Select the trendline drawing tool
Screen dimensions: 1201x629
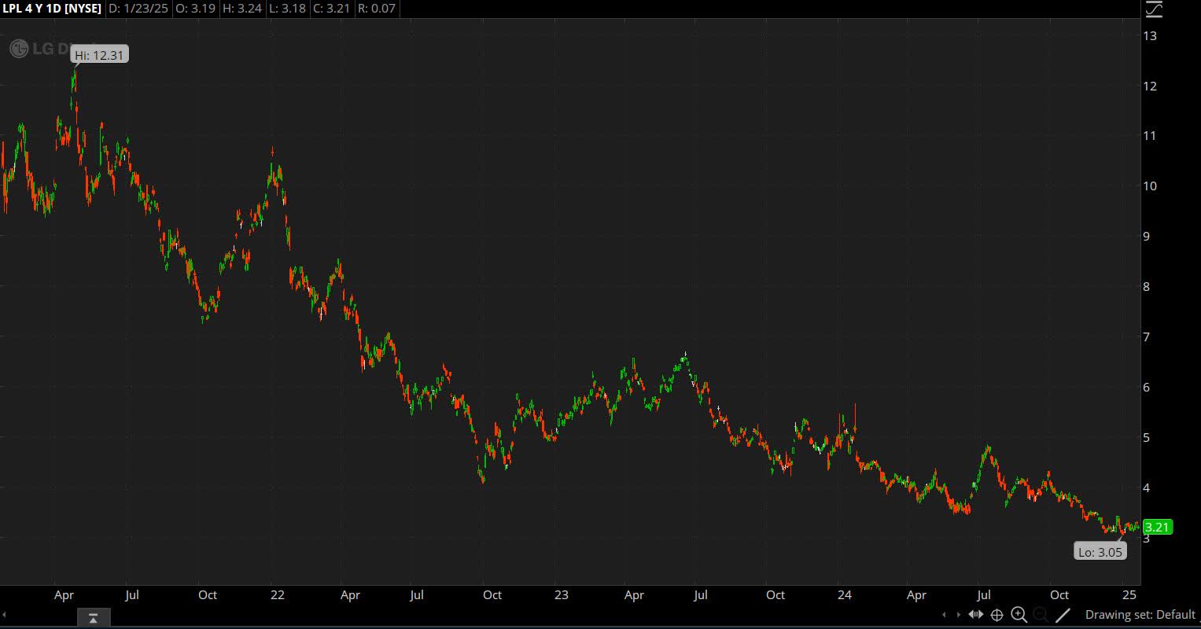tap(1063, 615)
